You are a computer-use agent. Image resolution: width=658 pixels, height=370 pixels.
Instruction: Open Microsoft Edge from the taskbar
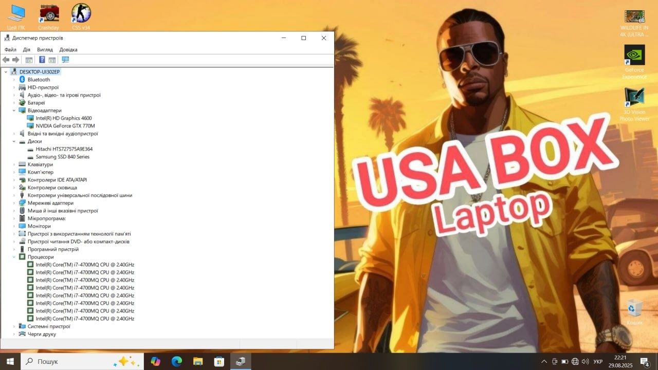(x=177, y=361)
